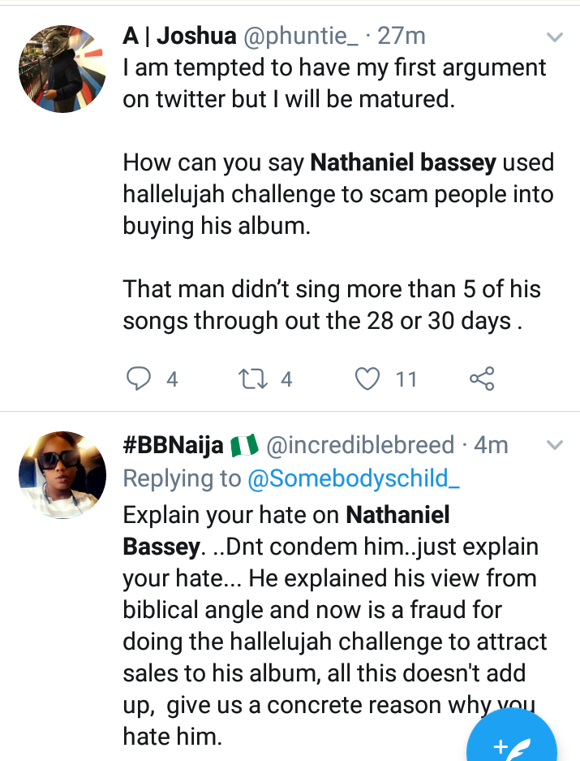Viewport: 580px width, 761px height.
Task: Open #BBNaija user's profile picture
Action: (62, 476)
